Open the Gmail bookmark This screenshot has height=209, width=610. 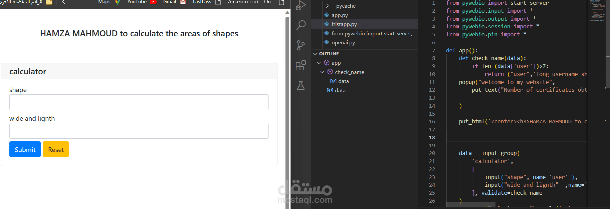click(x=170, y=2)
